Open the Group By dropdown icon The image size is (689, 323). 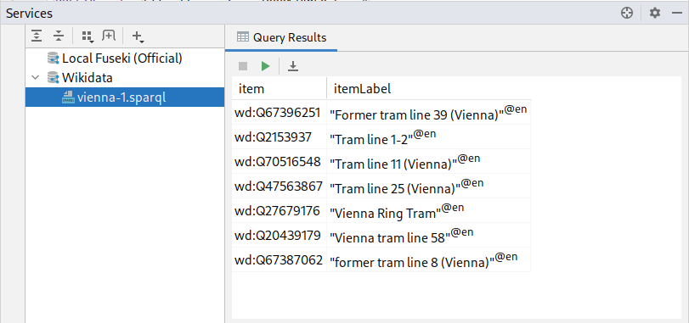click(x=88, y=36)
